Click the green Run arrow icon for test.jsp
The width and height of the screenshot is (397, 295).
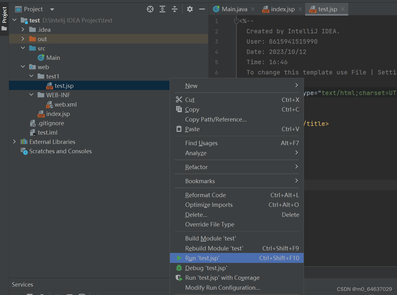tap(179, 258)
